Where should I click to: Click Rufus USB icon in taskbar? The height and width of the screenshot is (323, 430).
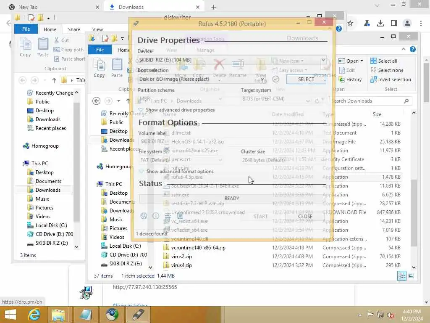[x=138, y=315]
